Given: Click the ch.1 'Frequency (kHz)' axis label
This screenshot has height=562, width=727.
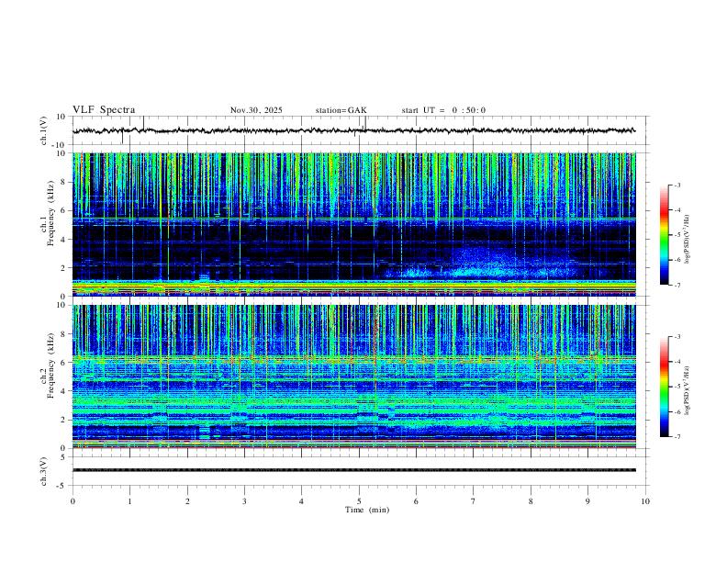Looking at the screenshot, I should (x=50, y=214).
